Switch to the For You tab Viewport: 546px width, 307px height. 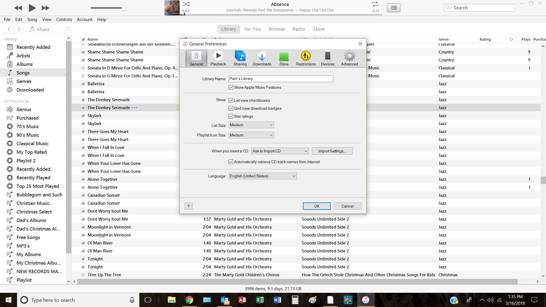[x=252, y=29]
